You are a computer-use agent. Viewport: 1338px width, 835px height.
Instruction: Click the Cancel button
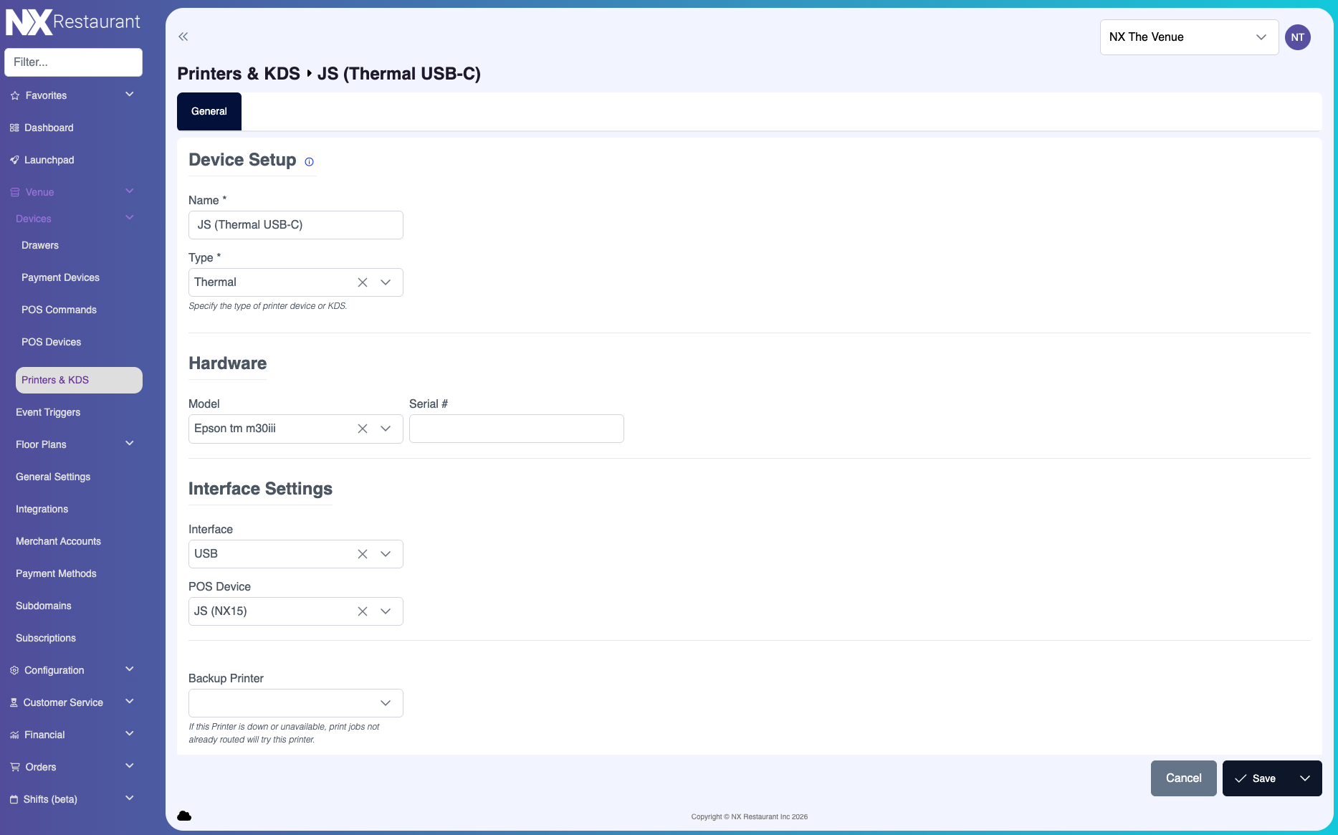[x=1183, y=778]
